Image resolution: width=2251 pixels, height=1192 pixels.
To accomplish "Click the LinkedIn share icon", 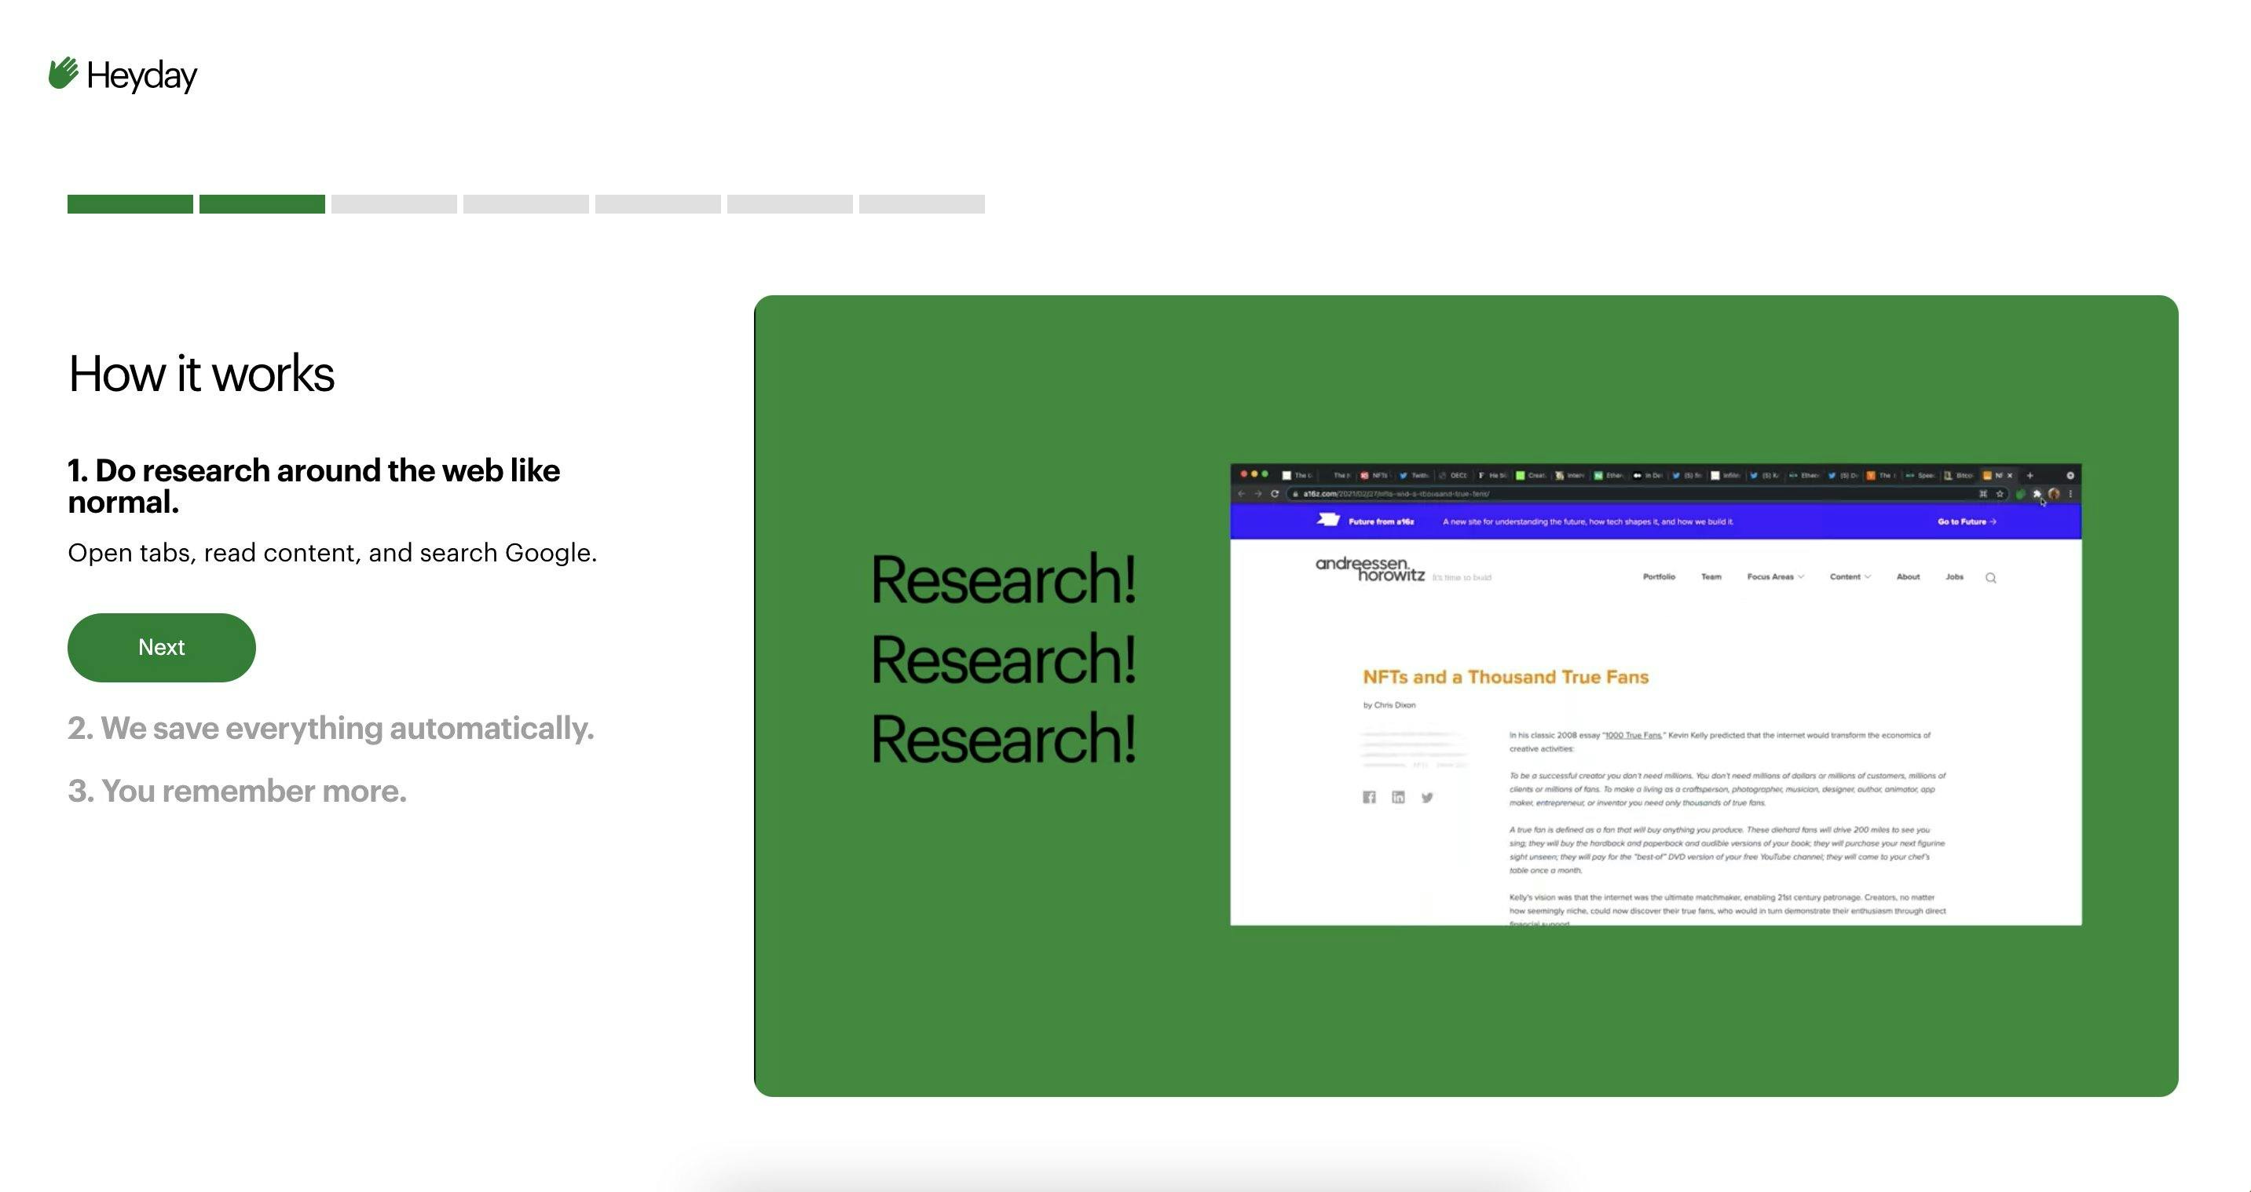I will point(1398,797).
